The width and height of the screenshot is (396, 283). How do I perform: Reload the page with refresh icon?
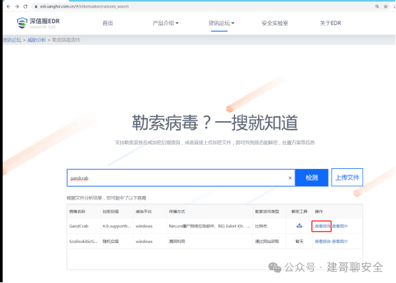click(x=26, y=6)
